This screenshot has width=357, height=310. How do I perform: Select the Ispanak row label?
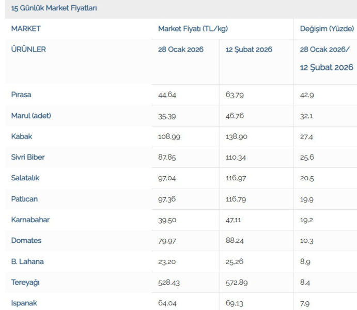click(24, 303)
